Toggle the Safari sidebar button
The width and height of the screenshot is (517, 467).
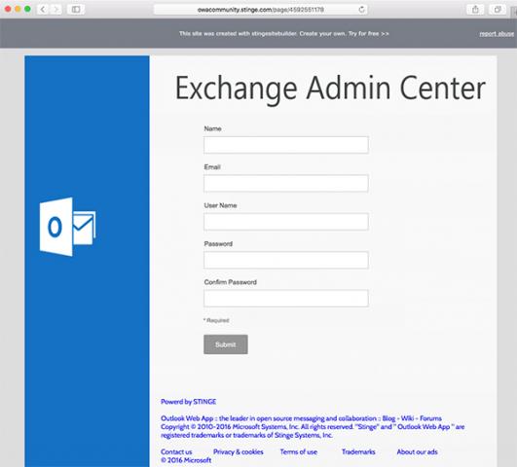[x=76, y=9]
